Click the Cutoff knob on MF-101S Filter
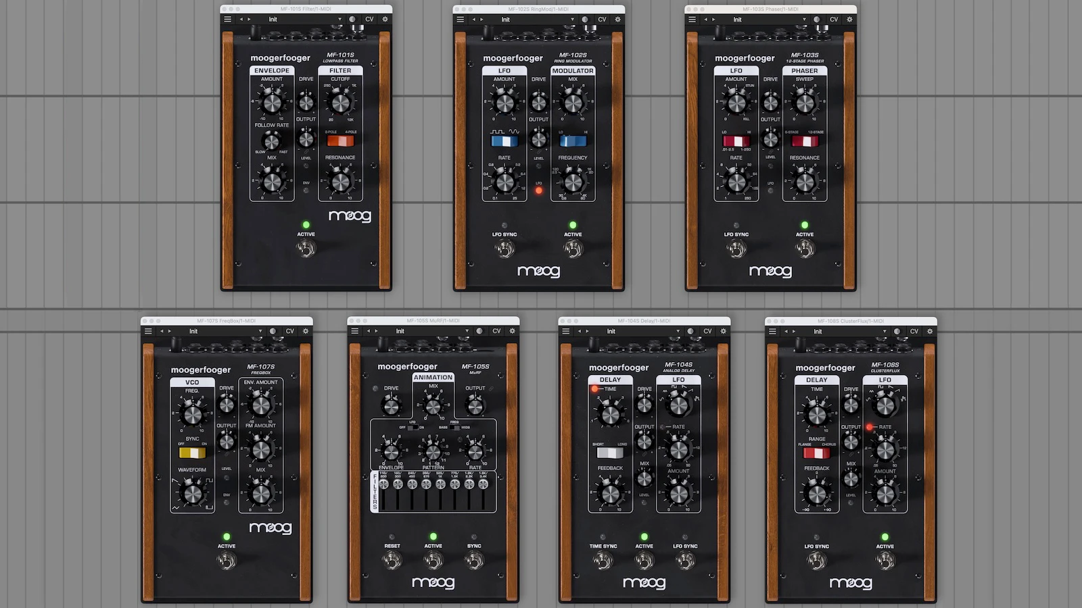 pyautogui.click(x=340, y=103)
